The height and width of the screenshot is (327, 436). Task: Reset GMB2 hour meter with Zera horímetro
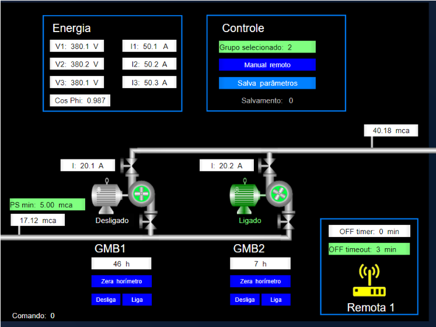260,281
